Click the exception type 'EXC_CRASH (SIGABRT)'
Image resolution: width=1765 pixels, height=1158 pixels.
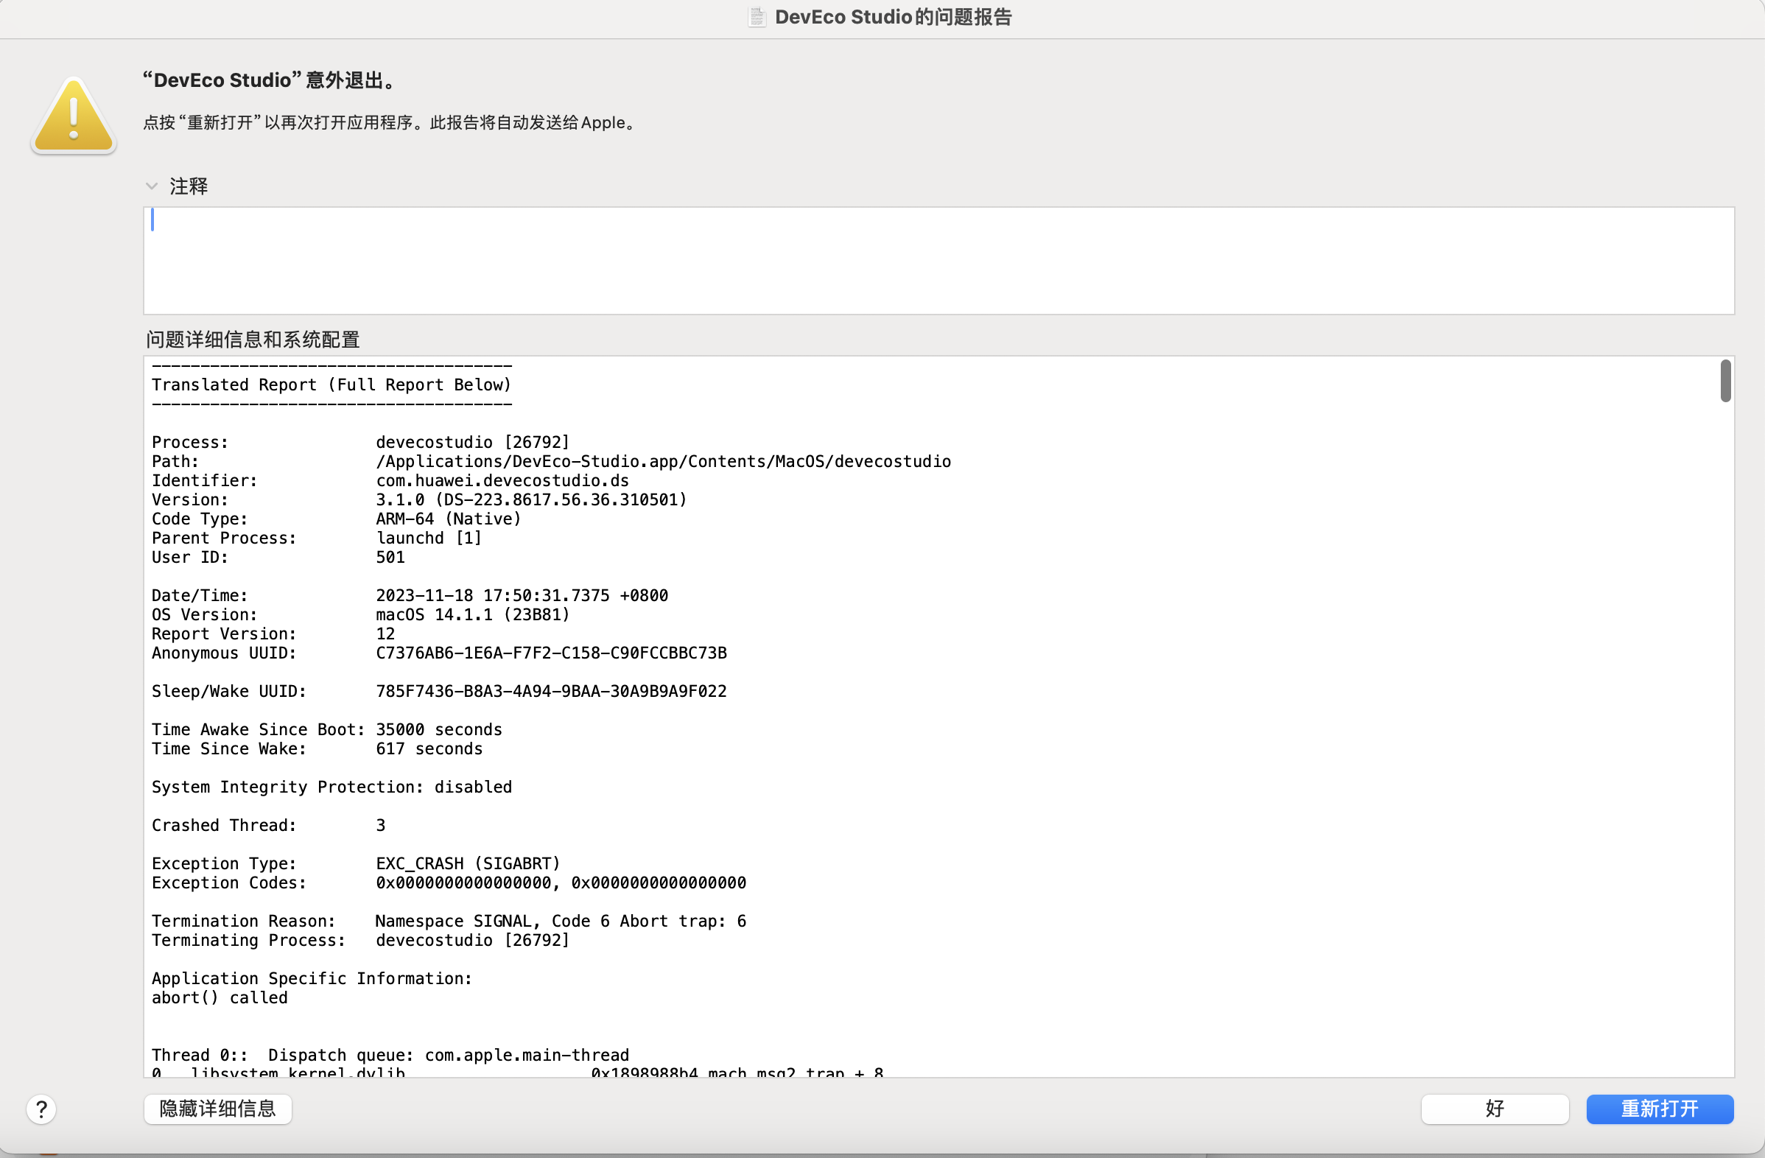point(467,863)
